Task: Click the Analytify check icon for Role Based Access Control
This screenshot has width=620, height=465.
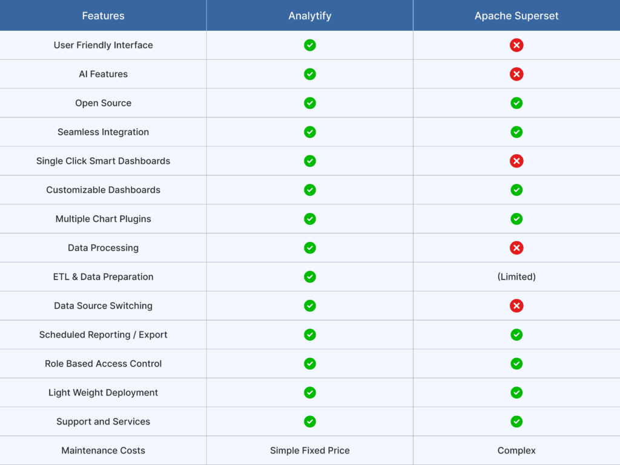Action: coord(310,363)
